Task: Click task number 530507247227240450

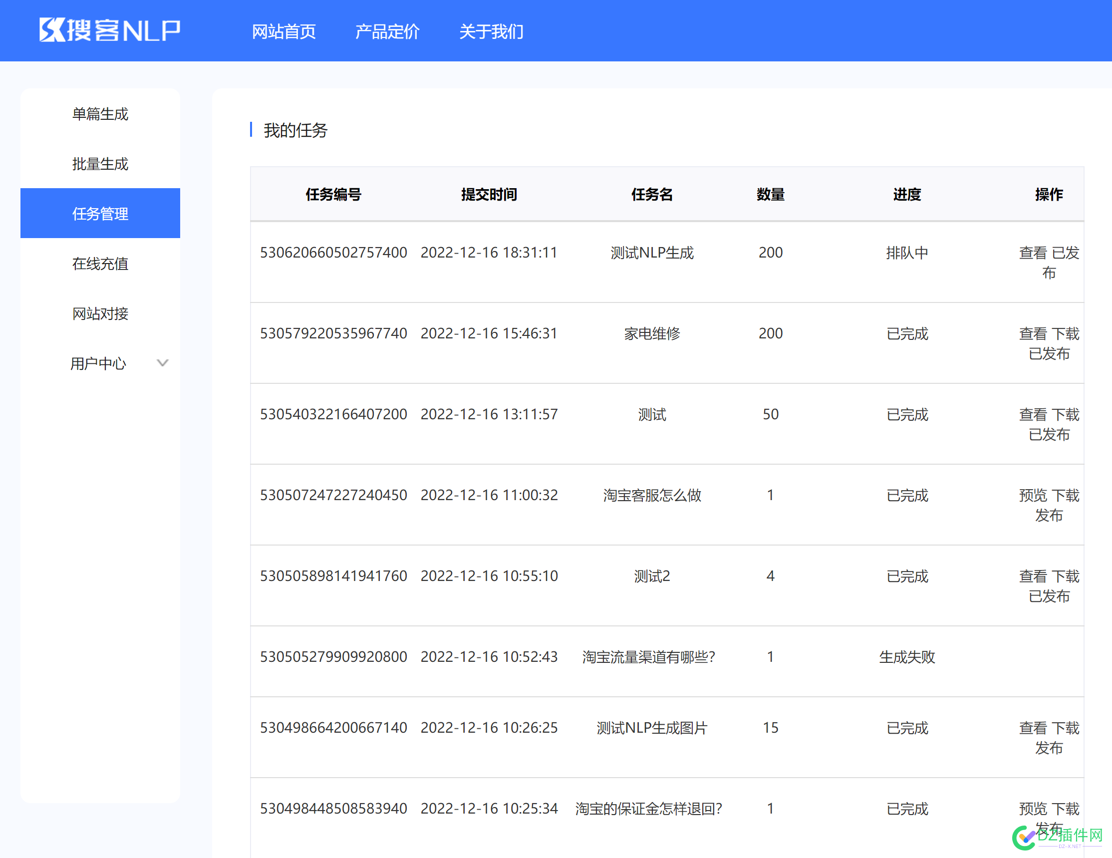Action: point(333,495)
